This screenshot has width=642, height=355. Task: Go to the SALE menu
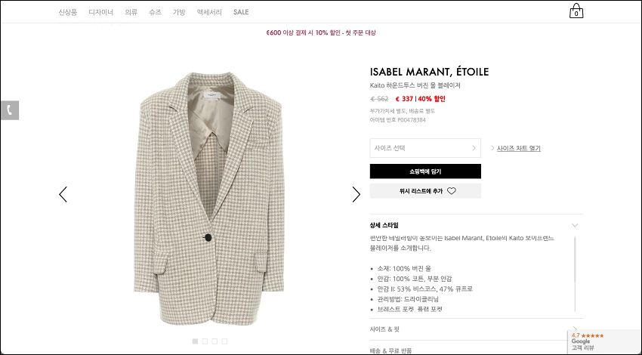241,12
